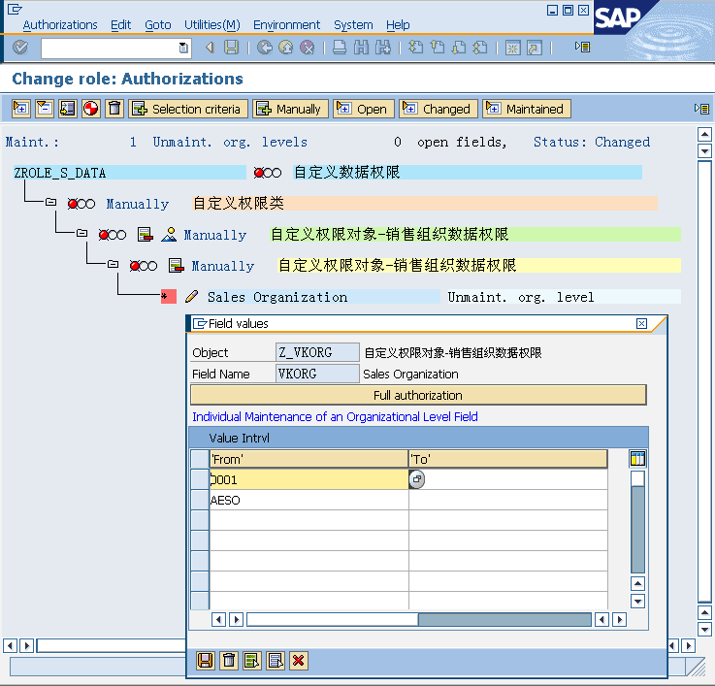The image size is (715, 686).
Task: Click the red X Cancel icon in dialog
Action: pyautogui.click(x=299, y=661)
